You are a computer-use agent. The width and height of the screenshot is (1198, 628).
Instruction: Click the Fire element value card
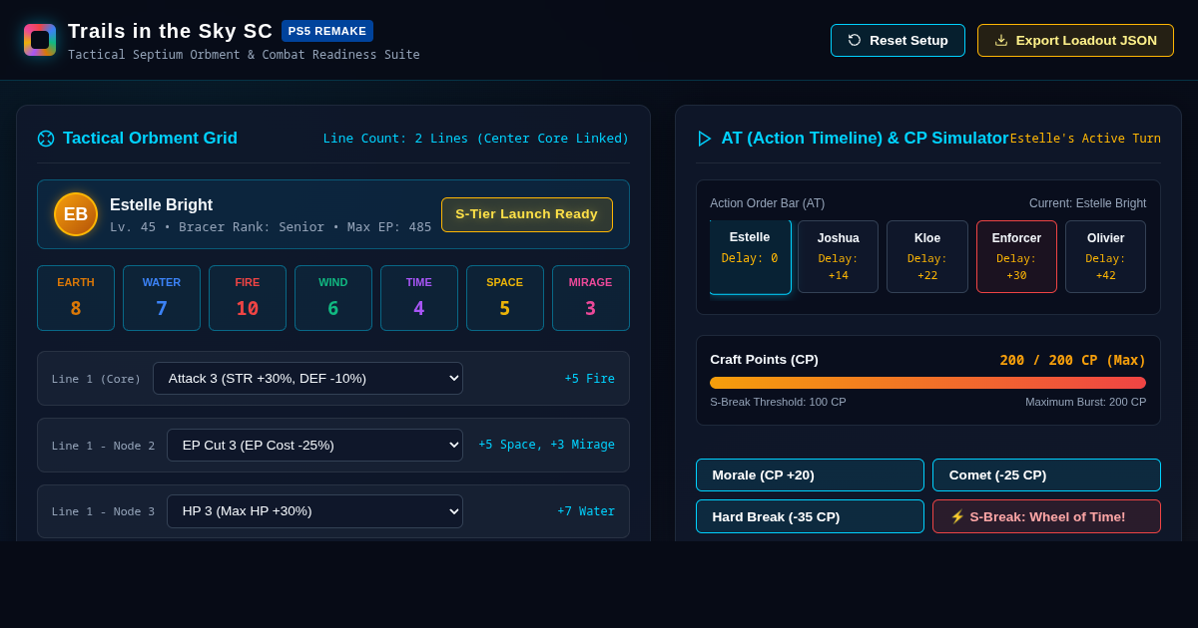[248, 298]
